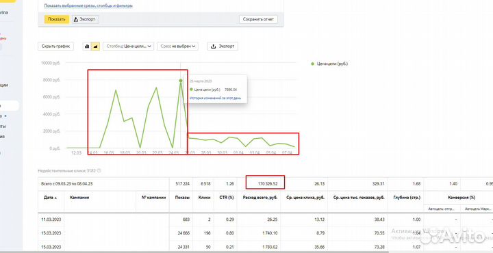Select impressions cell 24 331
Screen dimensions: 493x253
(184, 247)
